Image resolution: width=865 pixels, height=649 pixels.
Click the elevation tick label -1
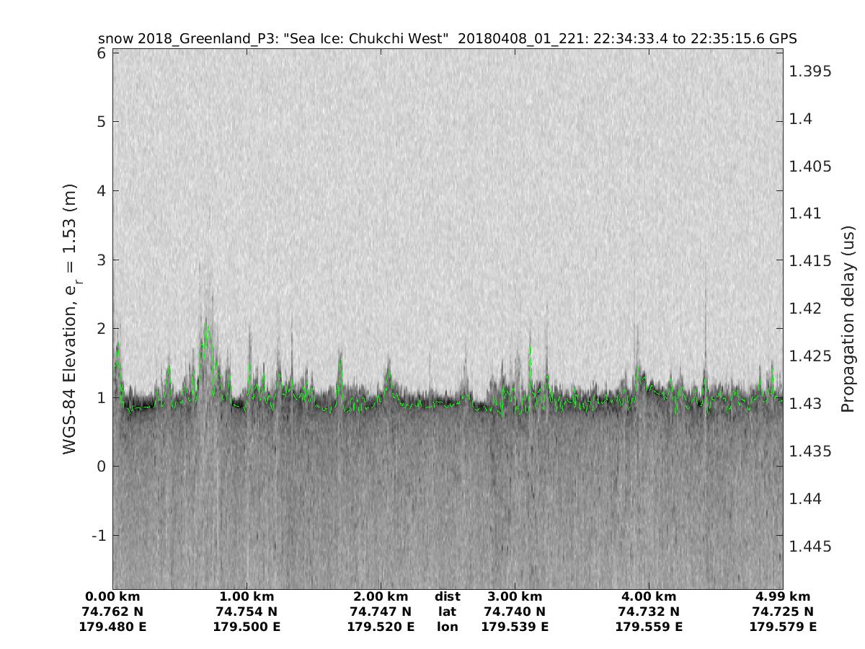[98, 535]
